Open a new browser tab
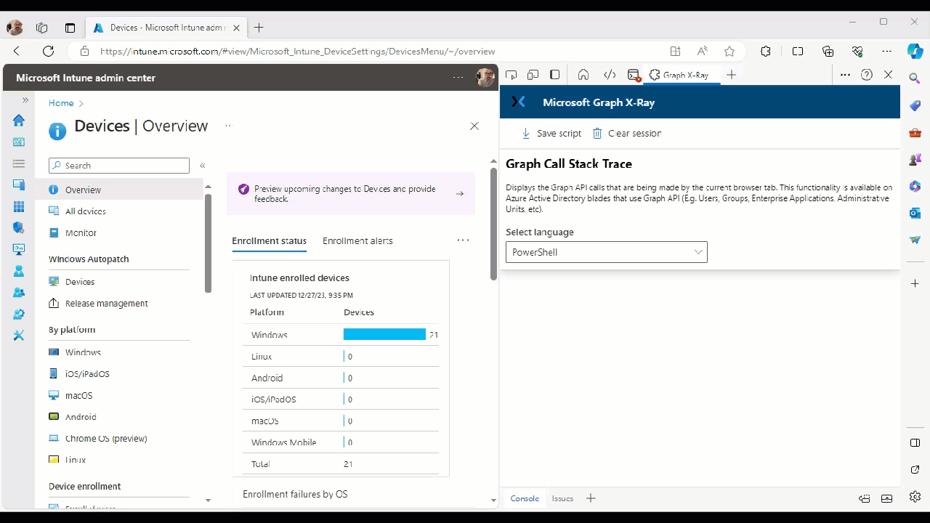The width and height of the screenshot is (930, 523). tap(259, 28)
